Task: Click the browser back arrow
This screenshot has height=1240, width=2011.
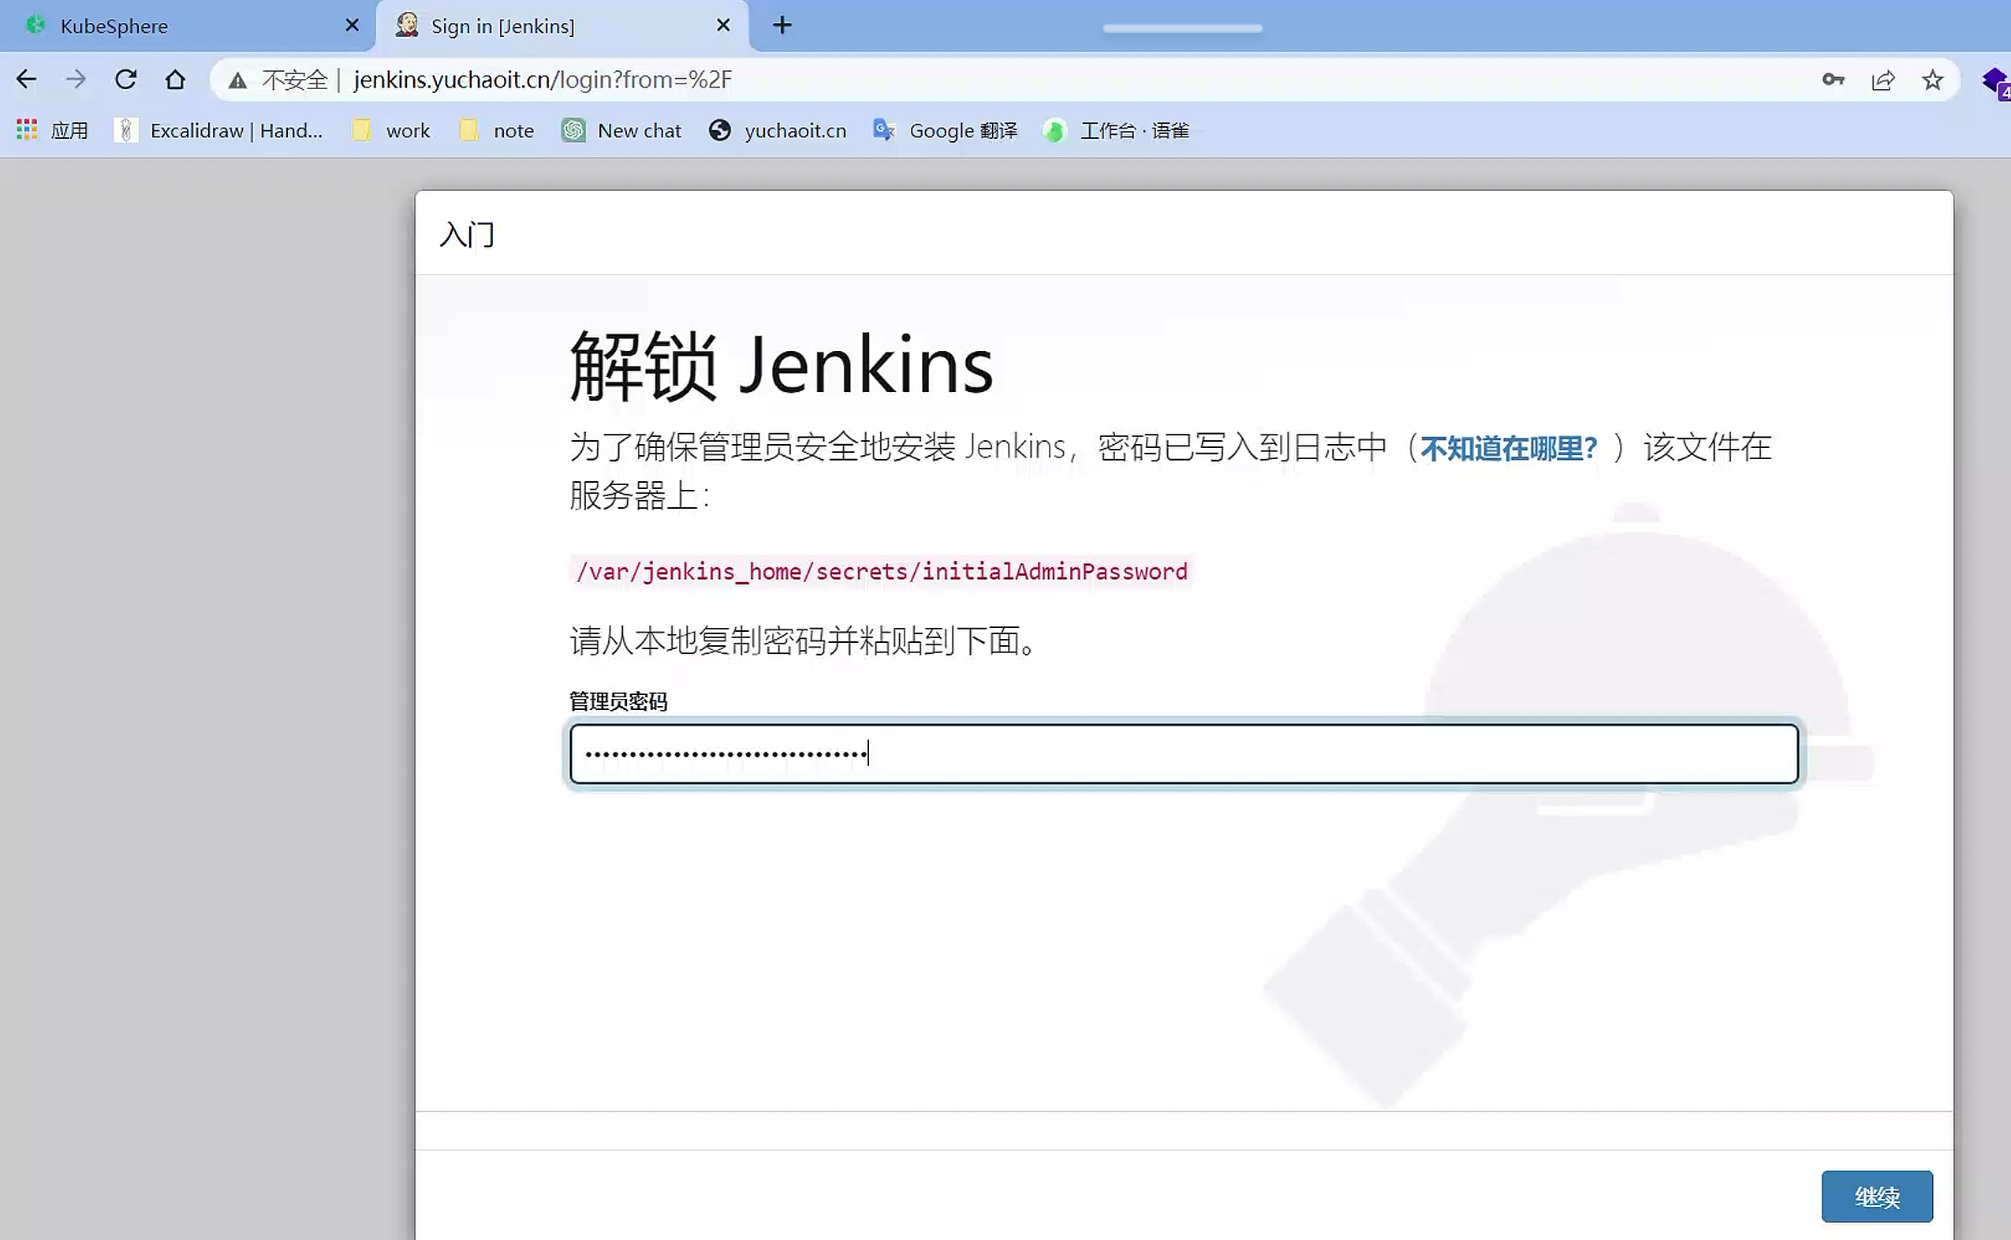Action: tap(26, 80)
